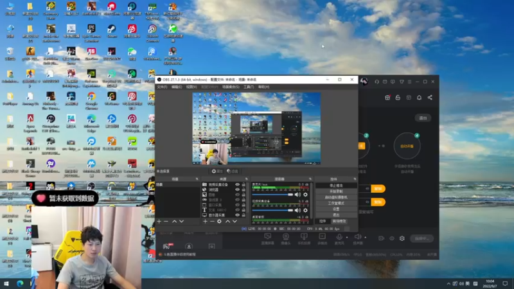Image resolution: width=514 pixels, height=289 pixels.
Task: Pop out the Controls dock panel
Action: [x=355, y=179]
